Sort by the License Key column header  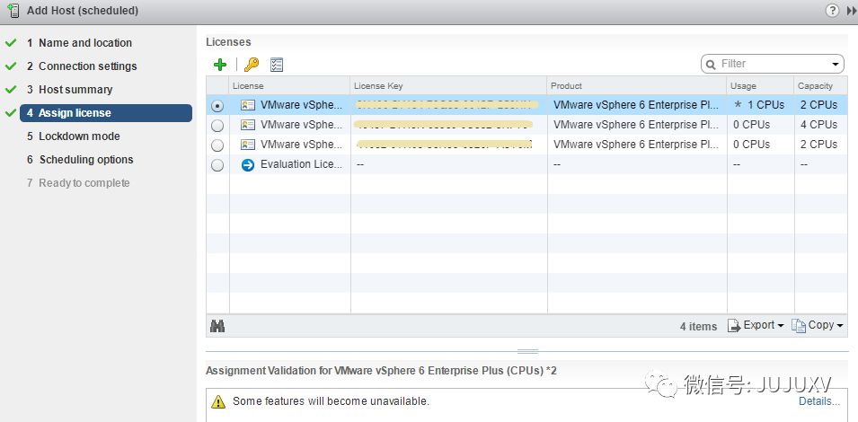pos(448,86)
